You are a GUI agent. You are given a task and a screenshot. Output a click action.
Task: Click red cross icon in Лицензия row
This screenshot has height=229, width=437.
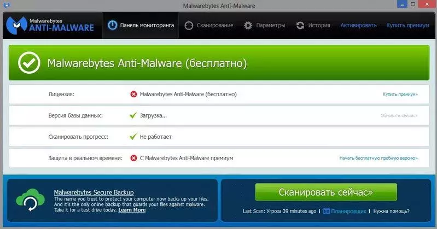pyautogui.click(x=133, y=94)
